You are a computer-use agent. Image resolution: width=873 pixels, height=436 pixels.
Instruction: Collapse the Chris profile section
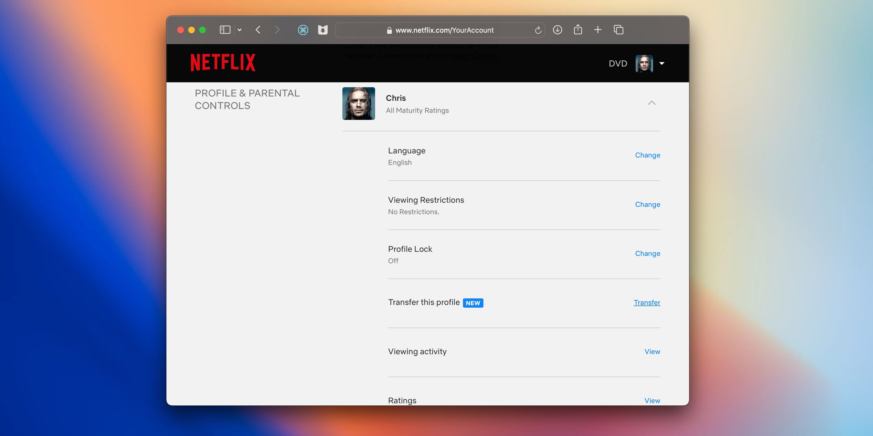coord(652,103)
